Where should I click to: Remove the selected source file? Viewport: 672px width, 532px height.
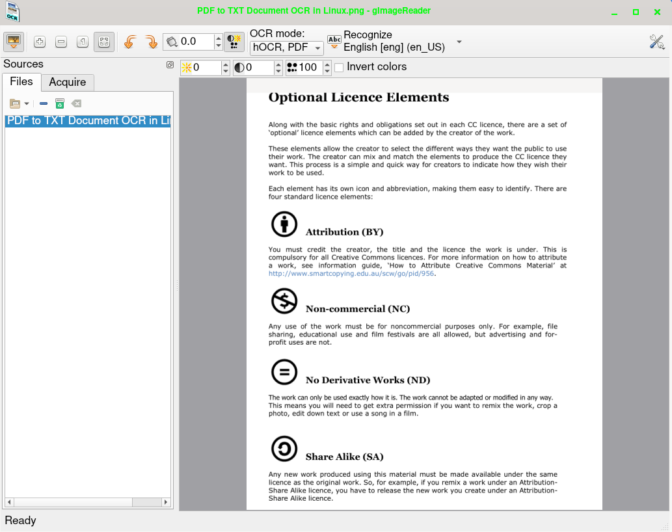43,103
